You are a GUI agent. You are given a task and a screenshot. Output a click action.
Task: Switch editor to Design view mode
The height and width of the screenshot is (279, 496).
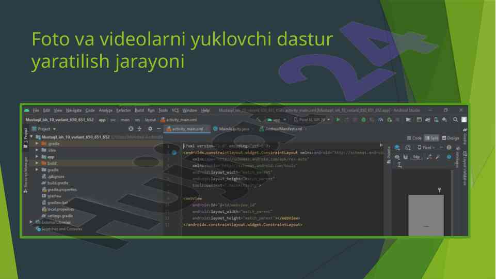450,138
